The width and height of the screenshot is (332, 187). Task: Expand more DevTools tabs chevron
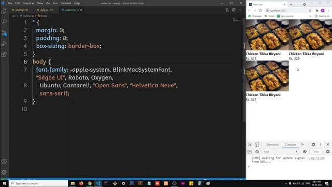302,144
